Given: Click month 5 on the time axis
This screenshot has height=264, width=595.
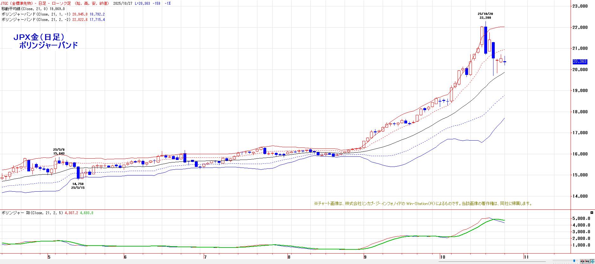Looking at the screenshot, I should pos(49,257).
